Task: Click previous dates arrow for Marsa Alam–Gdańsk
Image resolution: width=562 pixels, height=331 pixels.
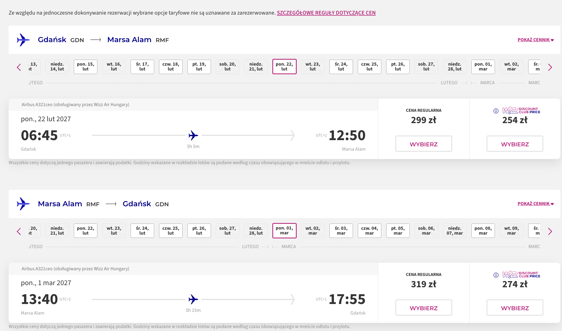Action: point(19,231)
